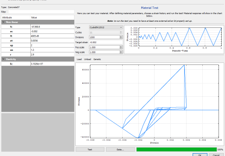Image resolution: width=225 pixels, height=156 pixels.
Task: Open the Unload tab
Action: click(x=87, y=59)
